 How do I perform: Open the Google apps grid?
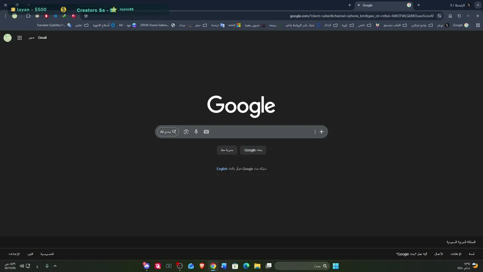pos(20,38)
